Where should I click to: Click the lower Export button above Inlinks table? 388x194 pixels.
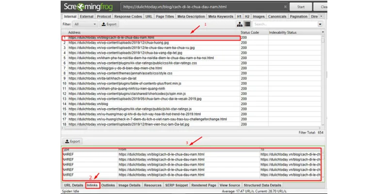[x=72, y=141]
